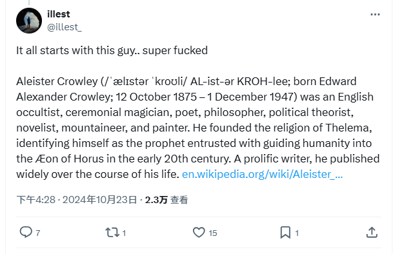
Task: Open the share upload icon
Action: coord(372,232)
